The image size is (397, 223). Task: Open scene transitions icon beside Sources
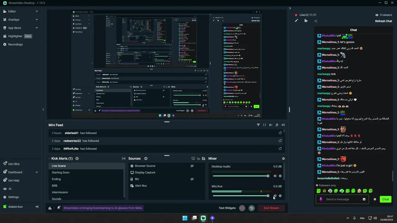[123, 159]
